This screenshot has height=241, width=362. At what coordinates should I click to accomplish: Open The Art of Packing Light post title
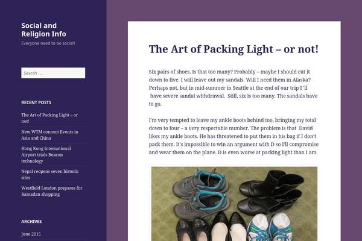pos(233,49)
